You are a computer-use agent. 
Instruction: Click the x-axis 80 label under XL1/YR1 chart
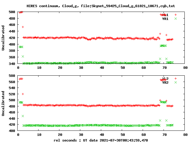click(x=185, y=68)
